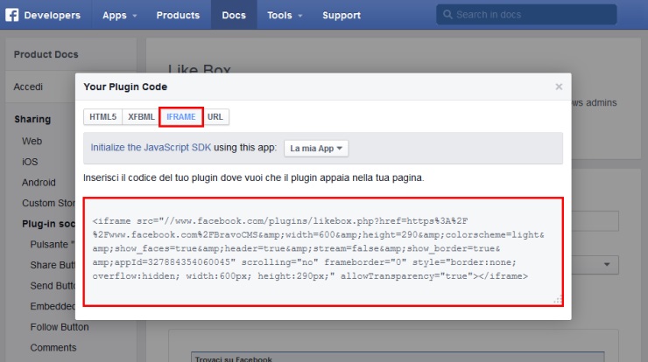Viewport: 648px width, 362px height.
Task: Click the Facebook logo icon
Action: tap(13, 15)
